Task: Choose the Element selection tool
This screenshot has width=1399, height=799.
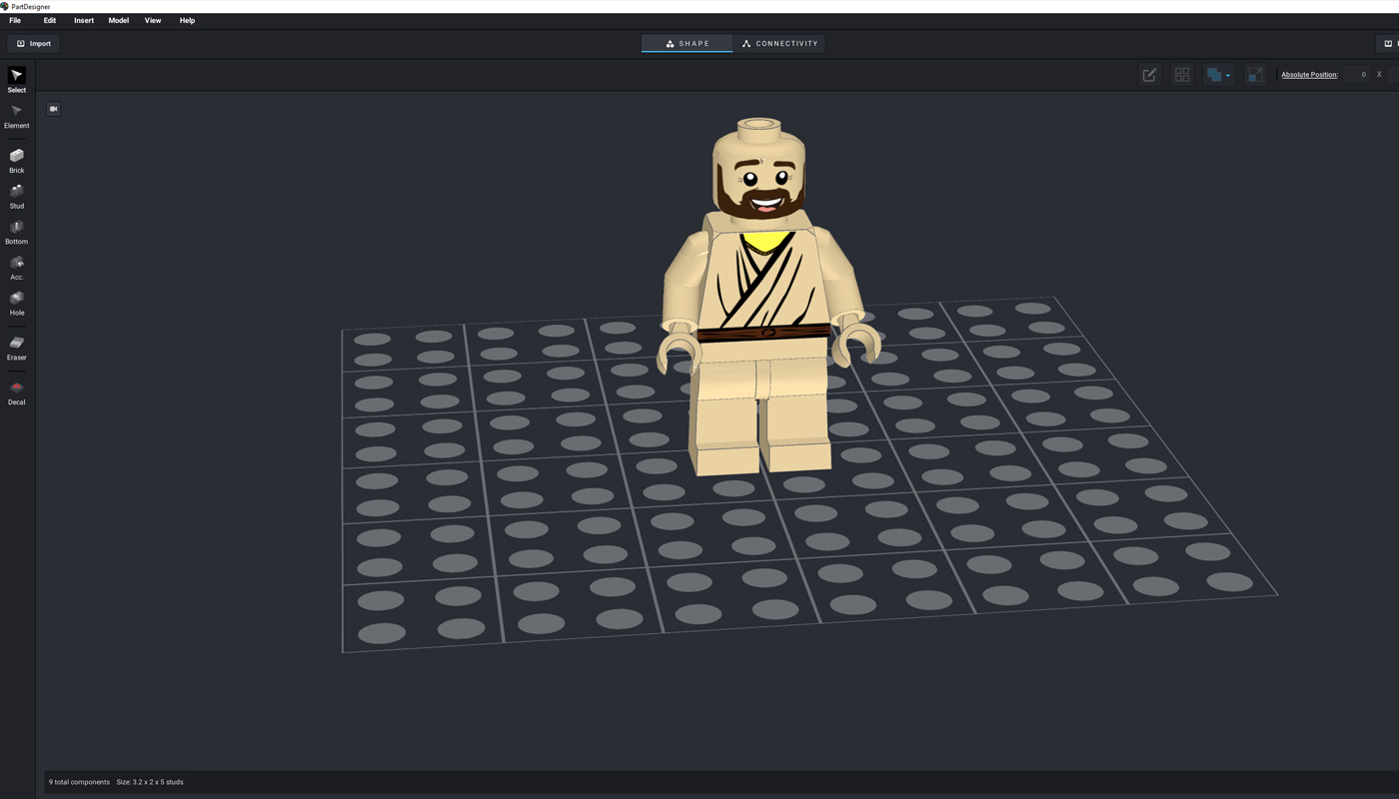Action: click(17, 115)
